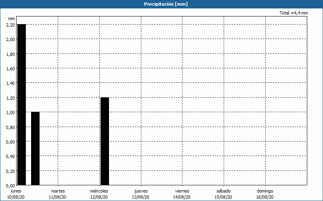Viewport: 323px width, 201px height.
Task: Click the date '14/08/20'
Action: click(x=182, y=197)
